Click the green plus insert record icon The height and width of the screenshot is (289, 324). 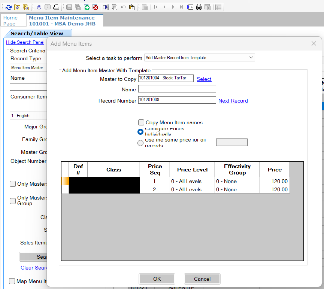coord(87,7)
